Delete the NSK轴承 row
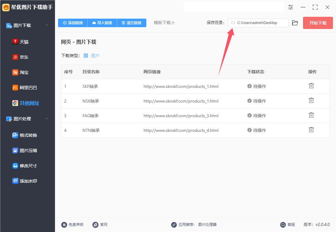The image size is (336, 232). point(311,100)
